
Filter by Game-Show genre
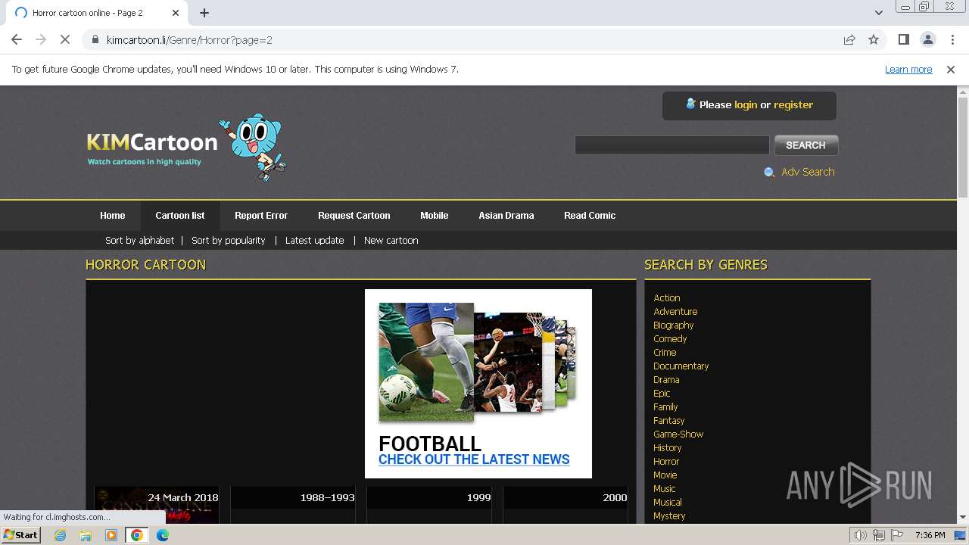679,434
